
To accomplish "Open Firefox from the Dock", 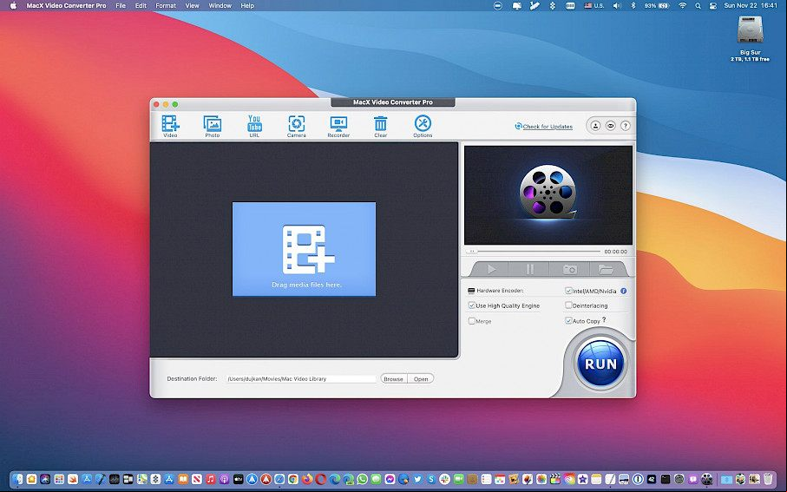I will [307, 479].
